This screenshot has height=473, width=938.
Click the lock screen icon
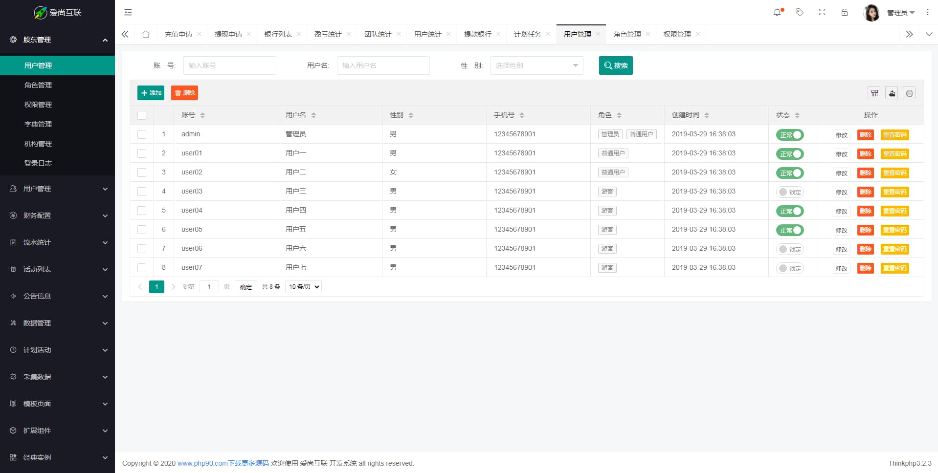tap(845, 13)
